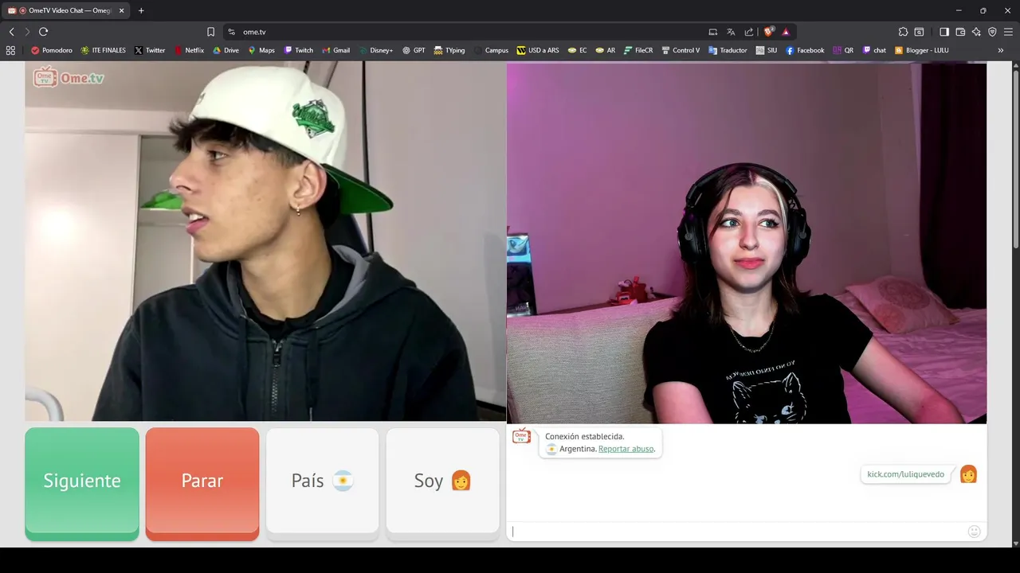The image size is (1020, 573).
Task: Open the browser hamburger menu
Action: 1008,32
